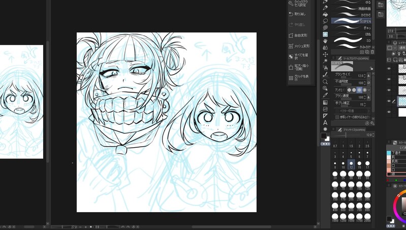This screenshot has width=406, height=230.
Task: Click Free Transform in quick access
Action: [x=298, y=36]
